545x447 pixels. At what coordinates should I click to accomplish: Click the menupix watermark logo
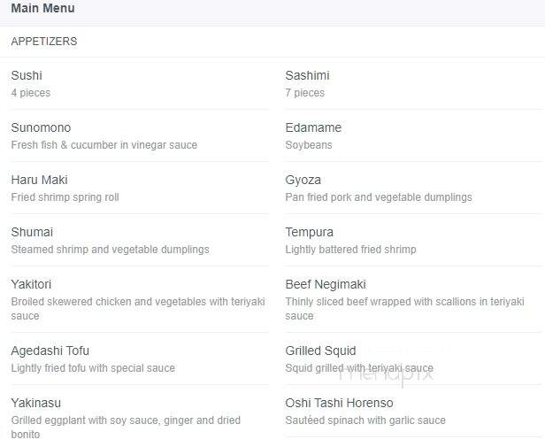pos(386,375)
